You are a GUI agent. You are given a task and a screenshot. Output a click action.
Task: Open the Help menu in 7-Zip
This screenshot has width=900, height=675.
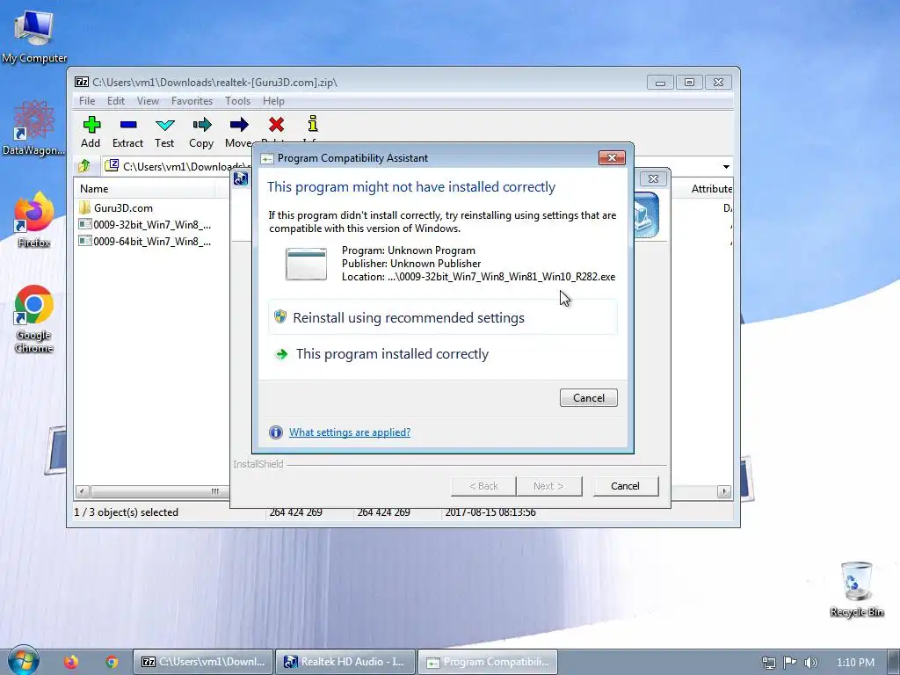coord(274,101)
